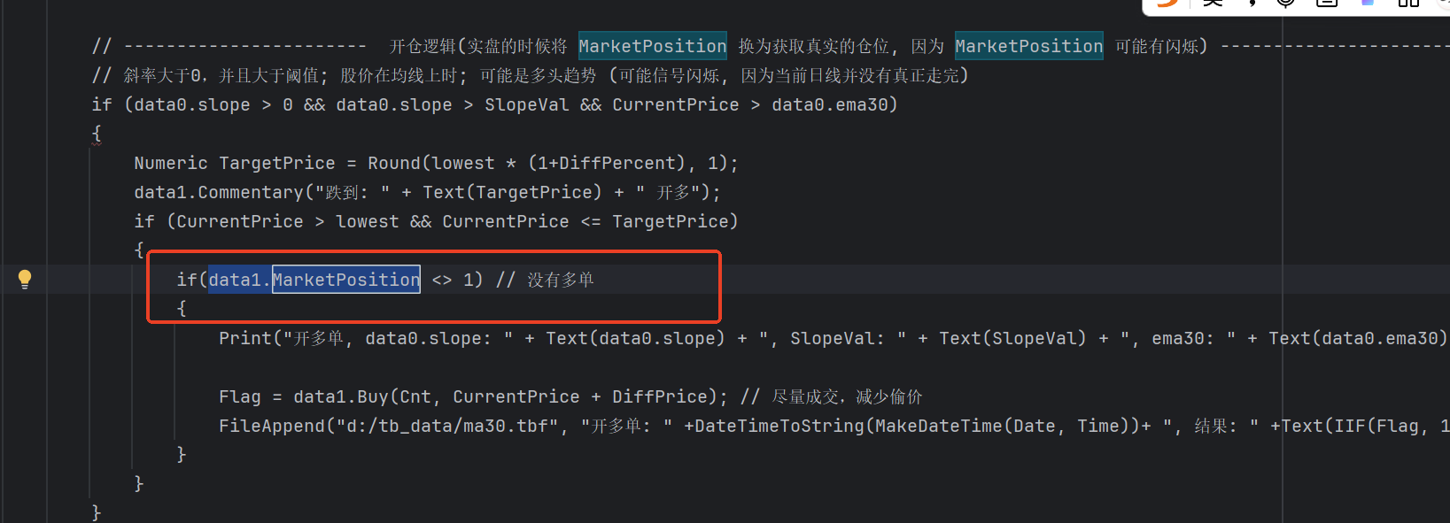The height and width of the screenshot is (523, 1450).
Task: Click the IME skin icon
Action: coord(1368,3)
